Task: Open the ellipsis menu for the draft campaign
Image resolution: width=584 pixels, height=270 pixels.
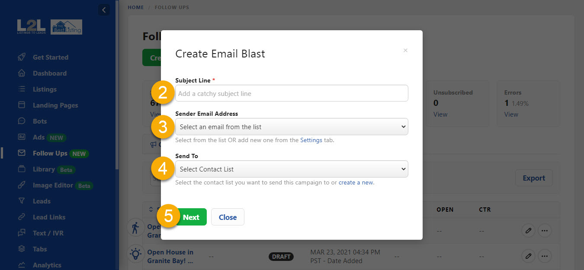Action: [x=545, y=256]
